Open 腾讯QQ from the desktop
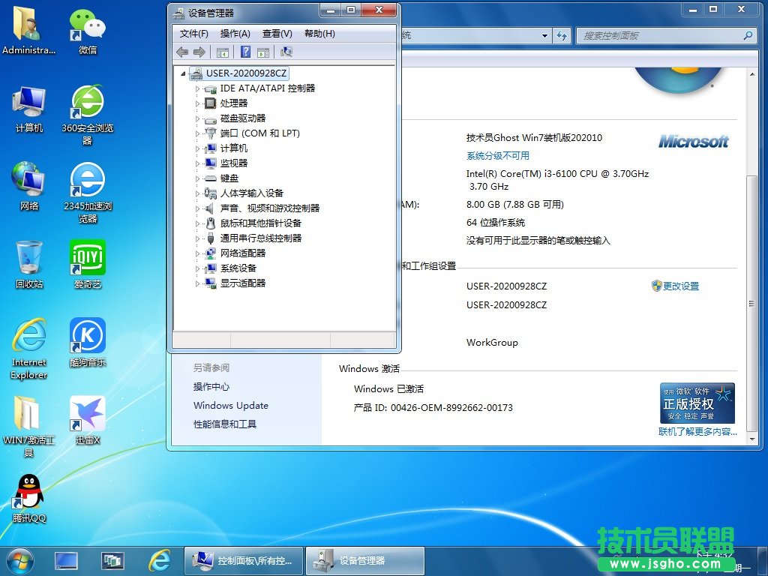This screenshot has width=768, height=576. pos(28,491)
